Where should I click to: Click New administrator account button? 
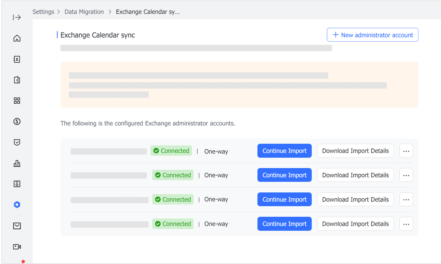coord(372,35)
